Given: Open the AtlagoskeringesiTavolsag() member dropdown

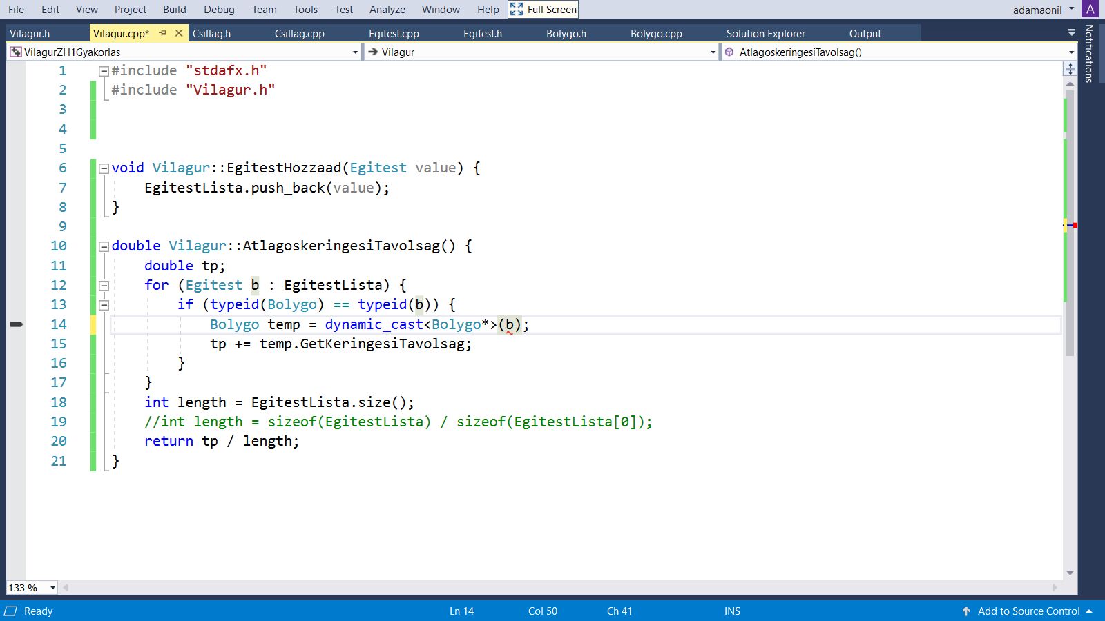Looking at the screenshot, I should click(1071, 52).
